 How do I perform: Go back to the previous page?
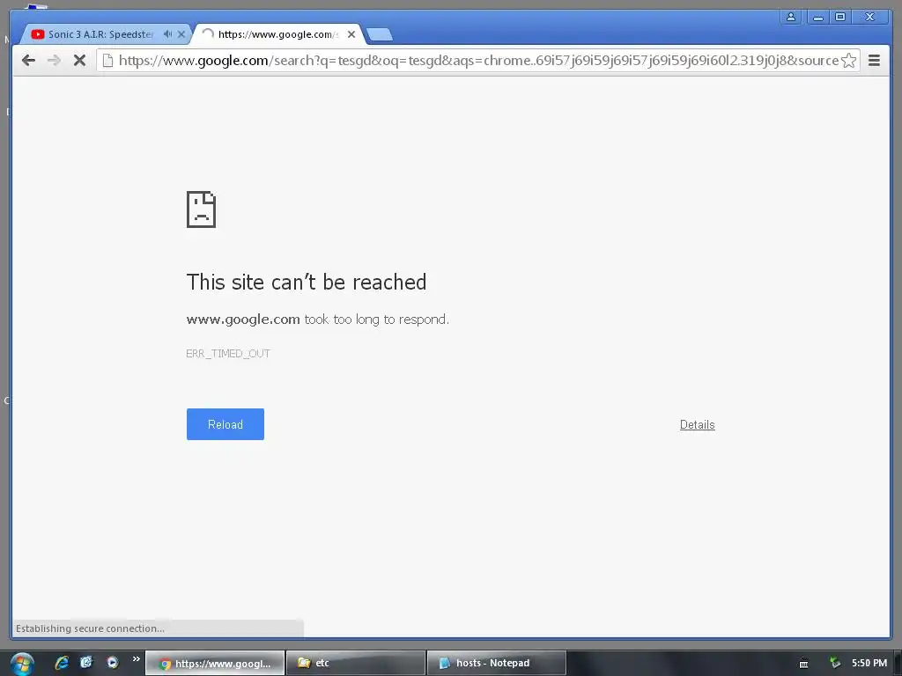point(28,61)
